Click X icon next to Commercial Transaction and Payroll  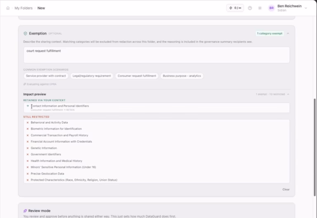click(x=28, y=135)
